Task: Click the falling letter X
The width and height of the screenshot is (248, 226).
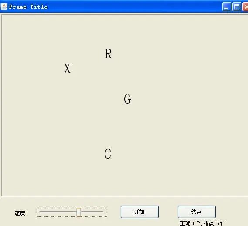Action: tap(67, 68)
